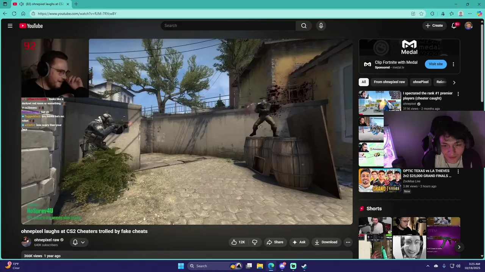The width and height of the screenshot is (485, 272).
Task: Open File Explorer from taskbar
Action: (260, 266)
